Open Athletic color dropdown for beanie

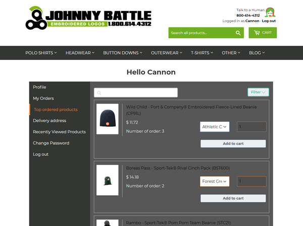pyautogui.click(x=215, y=127)
